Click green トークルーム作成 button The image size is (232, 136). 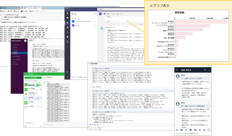(33, 78)
